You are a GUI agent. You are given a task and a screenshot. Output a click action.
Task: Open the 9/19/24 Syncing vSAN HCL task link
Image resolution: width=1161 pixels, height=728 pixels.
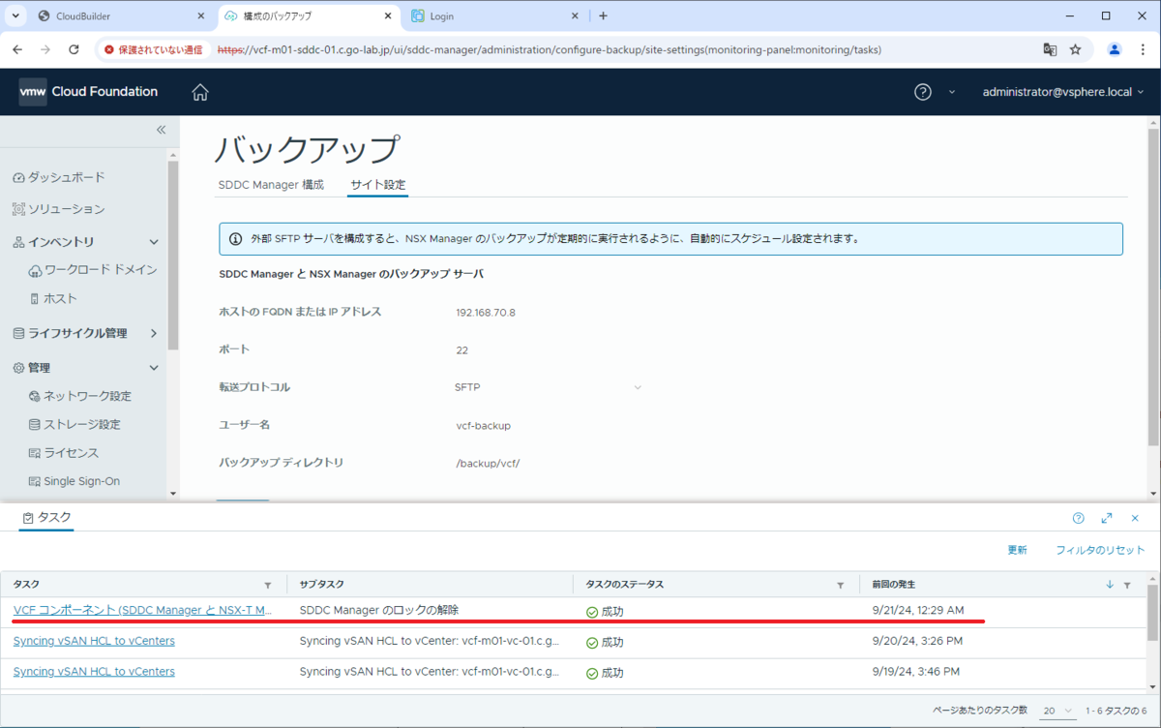(94, 671)
